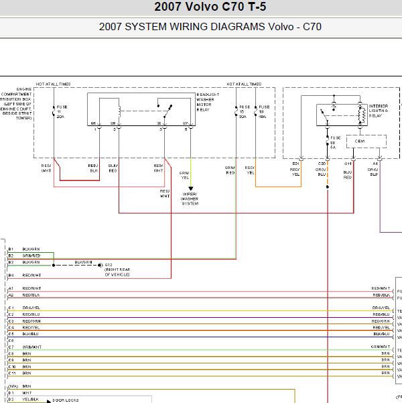Click the B4 RED/WHT row on left connector
The image size is (402, 403).
click(x=25, y=276)
